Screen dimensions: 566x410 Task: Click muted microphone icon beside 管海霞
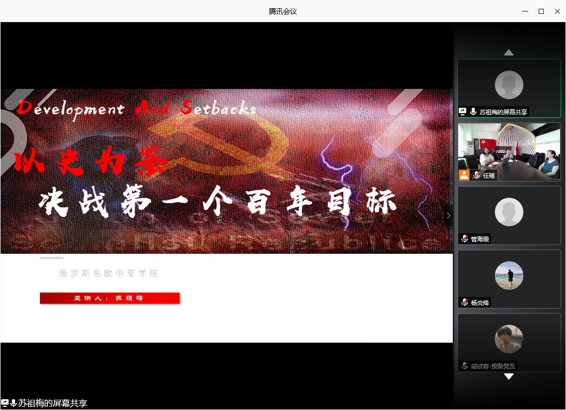click(465, 239)
